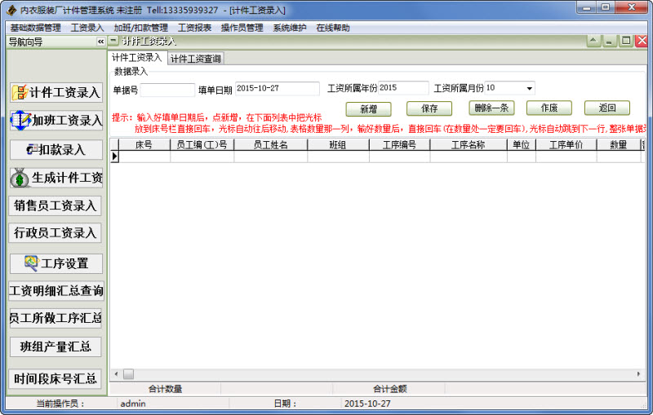
Task: Expand the 工资所属月份 dropdown
Action: pyautogui.click(x=529, y=88)
